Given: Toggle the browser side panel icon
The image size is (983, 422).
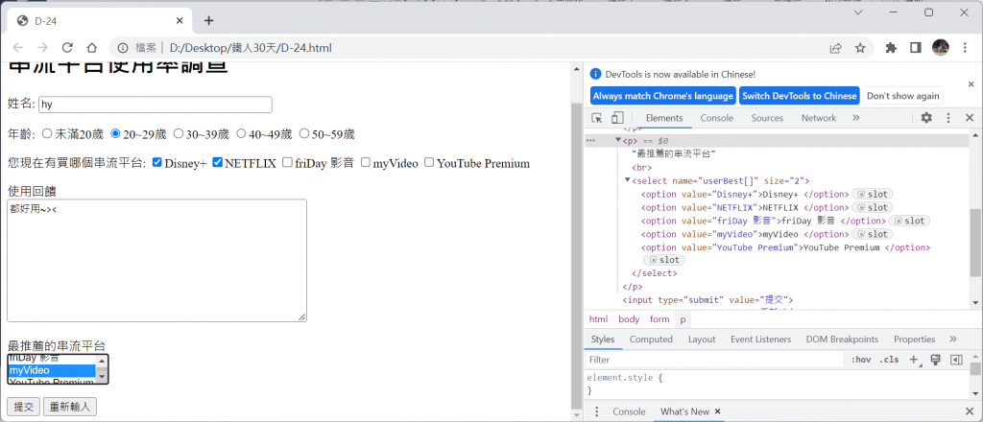Looking at the screenshot, I should coord(915,48).
